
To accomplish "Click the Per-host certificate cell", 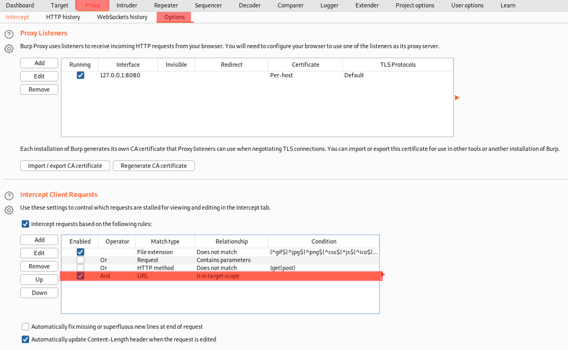I will click(306, 75).
